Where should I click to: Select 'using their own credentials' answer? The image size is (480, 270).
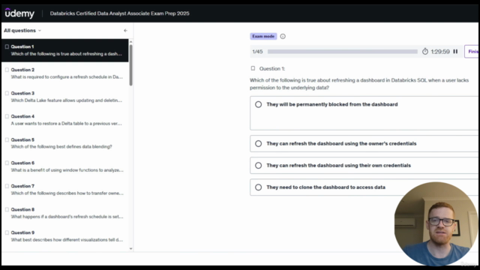[364, 165]
